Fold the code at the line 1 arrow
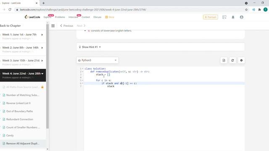The width and height of the screenshot is (269, 151). click(x=82, y=69)
